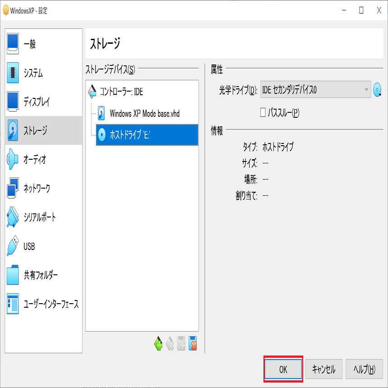The height and width of the screenshot is (388, 388).
Task: Click the ヘルプ(H) button
Action: pos(364,369)
